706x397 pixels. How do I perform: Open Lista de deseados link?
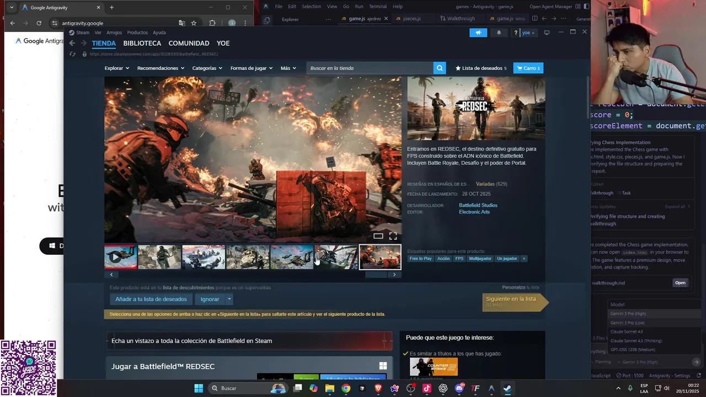click(480, 68)
